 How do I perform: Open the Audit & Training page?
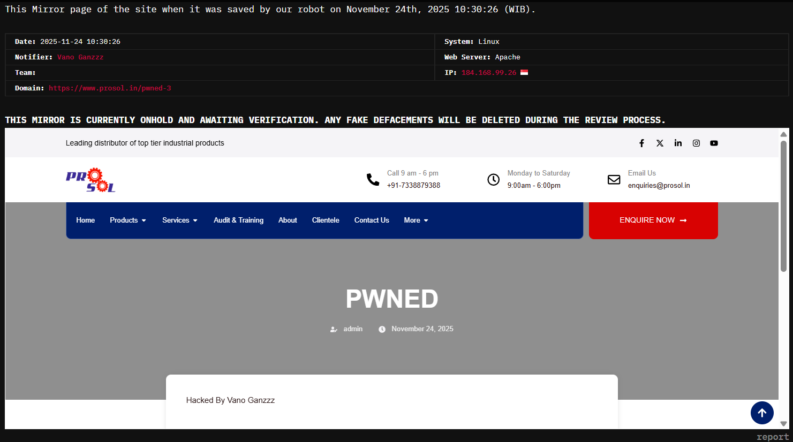(238, 220)
